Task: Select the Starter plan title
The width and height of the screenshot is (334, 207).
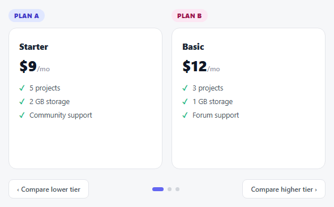Action: click(33, 47)
